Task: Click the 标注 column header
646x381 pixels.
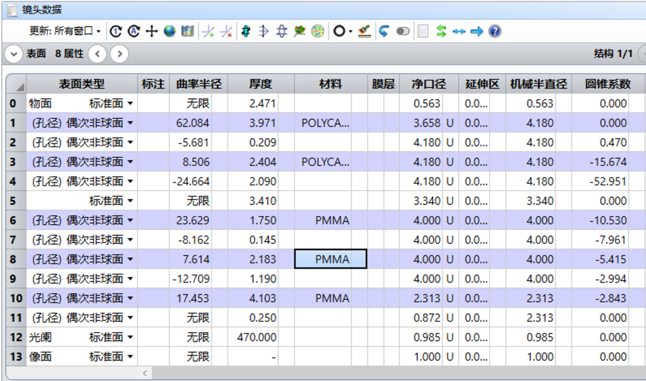Action: [153, 84]
